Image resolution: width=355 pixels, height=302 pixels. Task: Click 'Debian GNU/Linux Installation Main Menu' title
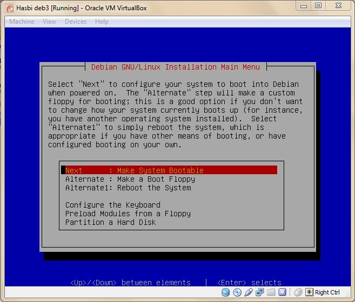(176, 67)
